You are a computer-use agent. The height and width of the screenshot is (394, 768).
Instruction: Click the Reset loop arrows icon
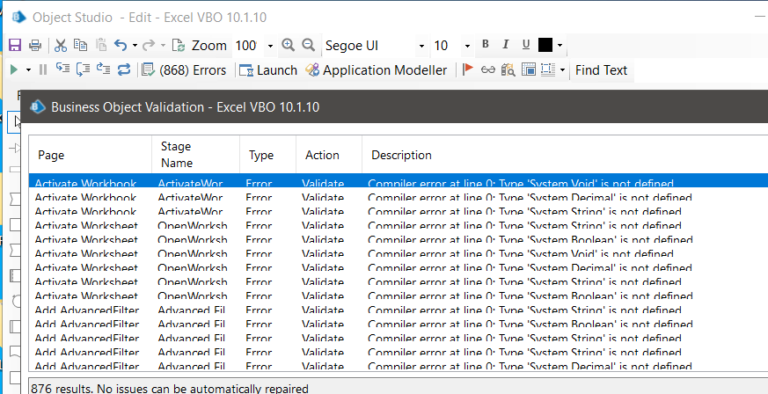click(124, 70)
